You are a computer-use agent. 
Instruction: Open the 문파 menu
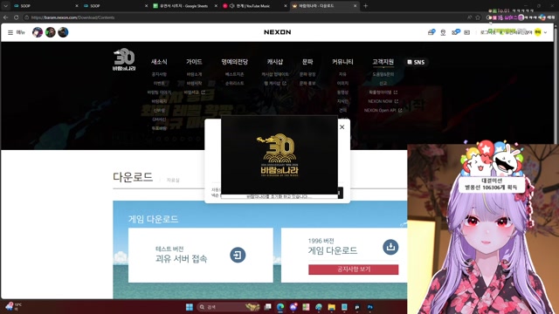pos(307,62)
